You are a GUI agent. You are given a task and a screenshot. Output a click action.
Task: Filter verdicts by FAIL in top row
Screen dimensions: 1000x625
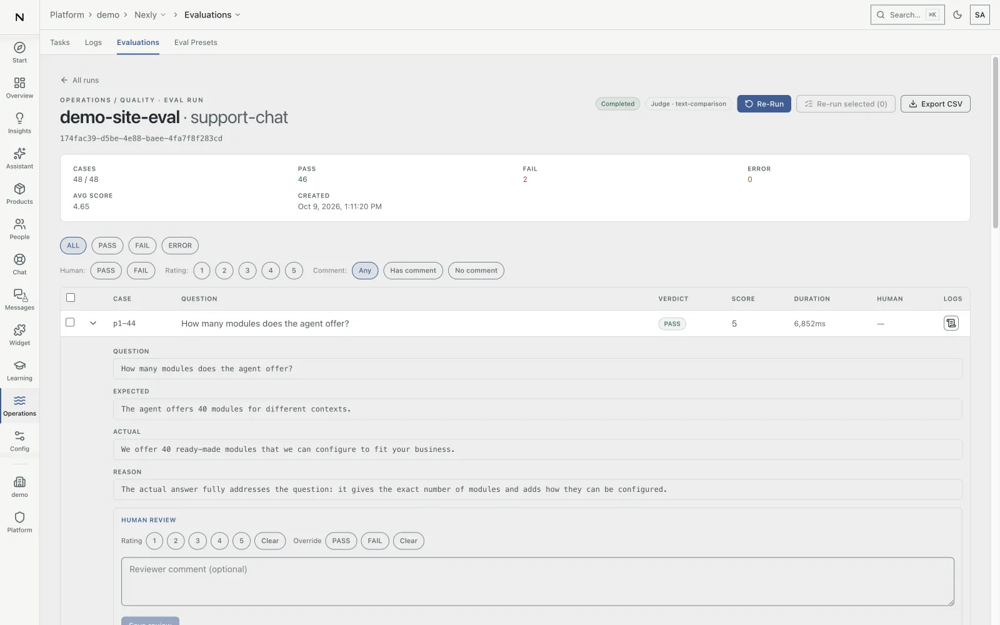[142, 246]
